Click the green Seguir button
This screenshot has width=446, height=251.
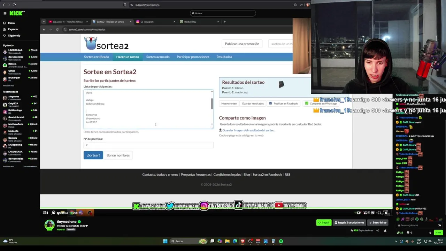[x=324, y=222]
